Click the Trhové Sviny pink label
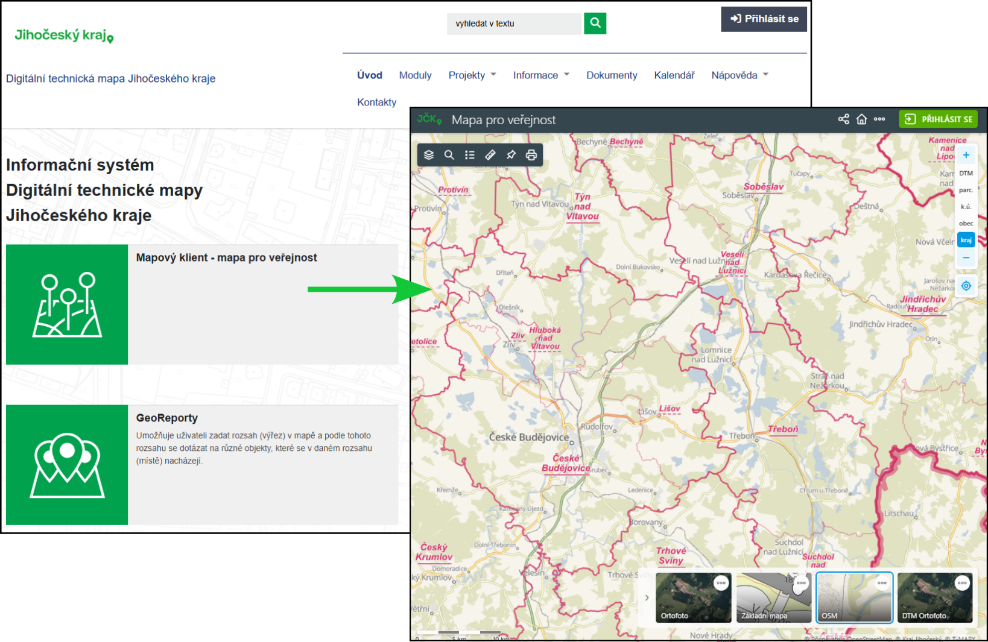 tap(671, 555)
